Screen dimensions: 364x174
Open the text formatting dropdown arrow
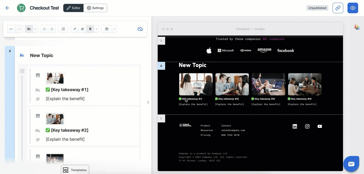97,29
